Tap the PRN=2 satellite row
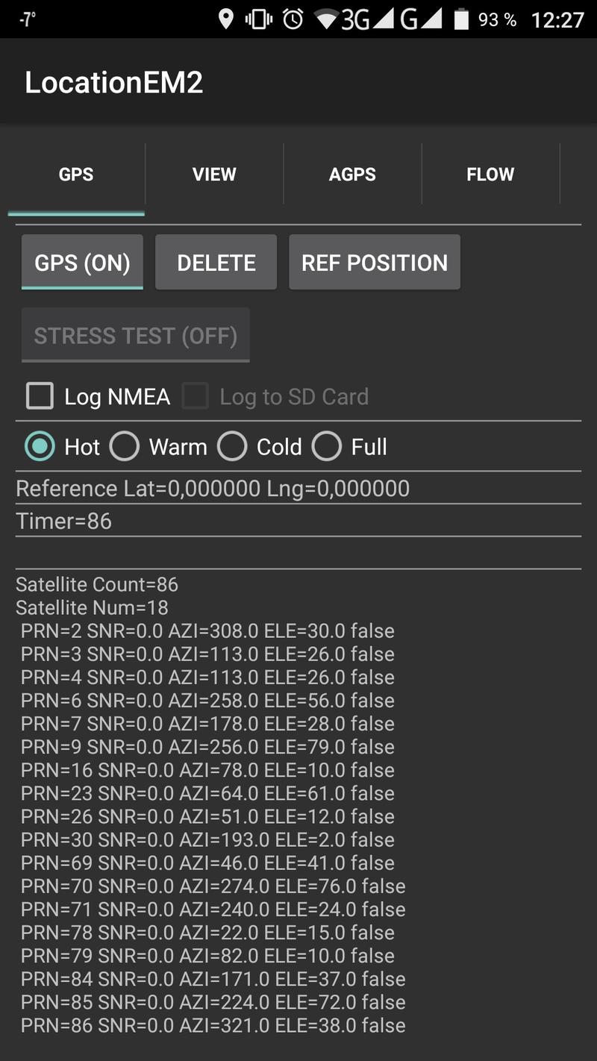The image size is (597, 1061). 207,631
